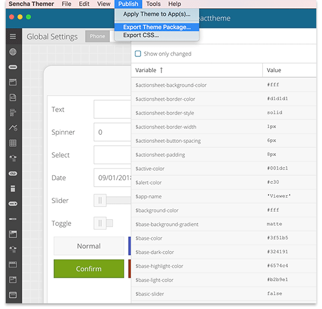Flip the Toggle switch in the preview
This screenshot has width=322, height=309.
pyautogui.click(x=104, y=223)
